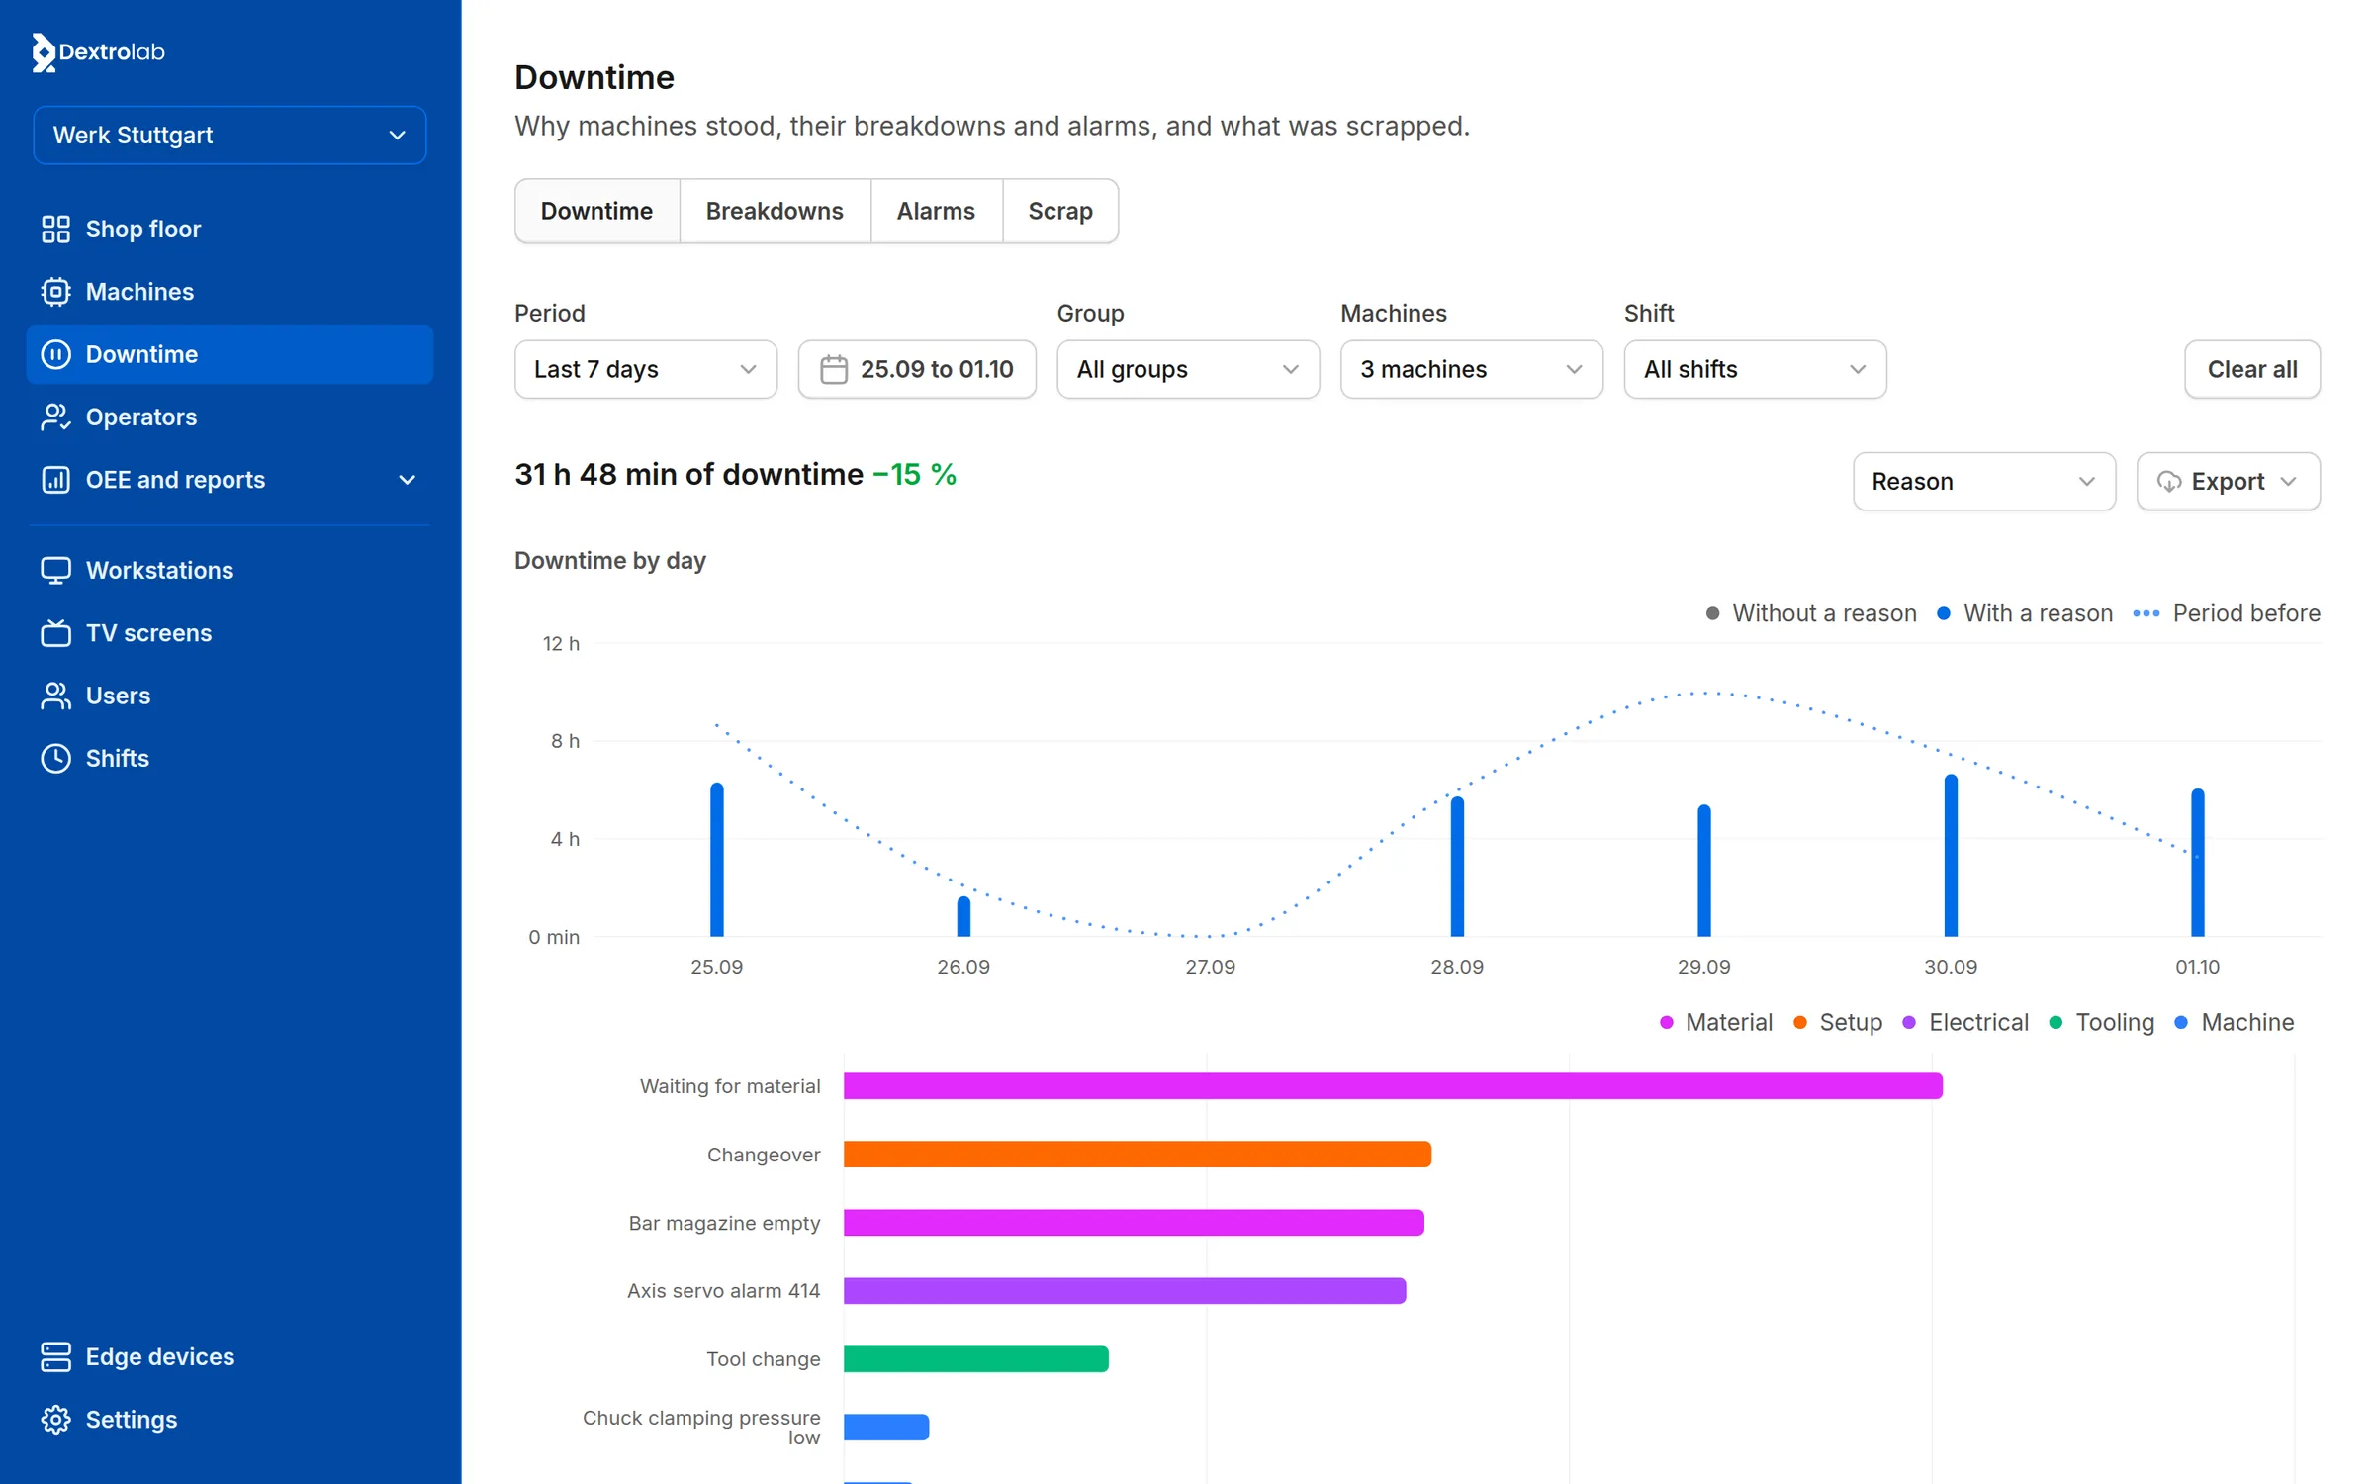Screen dimensions: 2374x1484
Task: Switch to the Alarms tab
Action: [x=936, y=211]
